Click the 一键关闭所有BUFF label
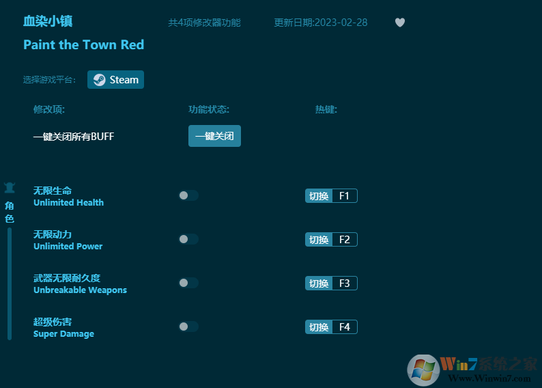 [74, 137]
